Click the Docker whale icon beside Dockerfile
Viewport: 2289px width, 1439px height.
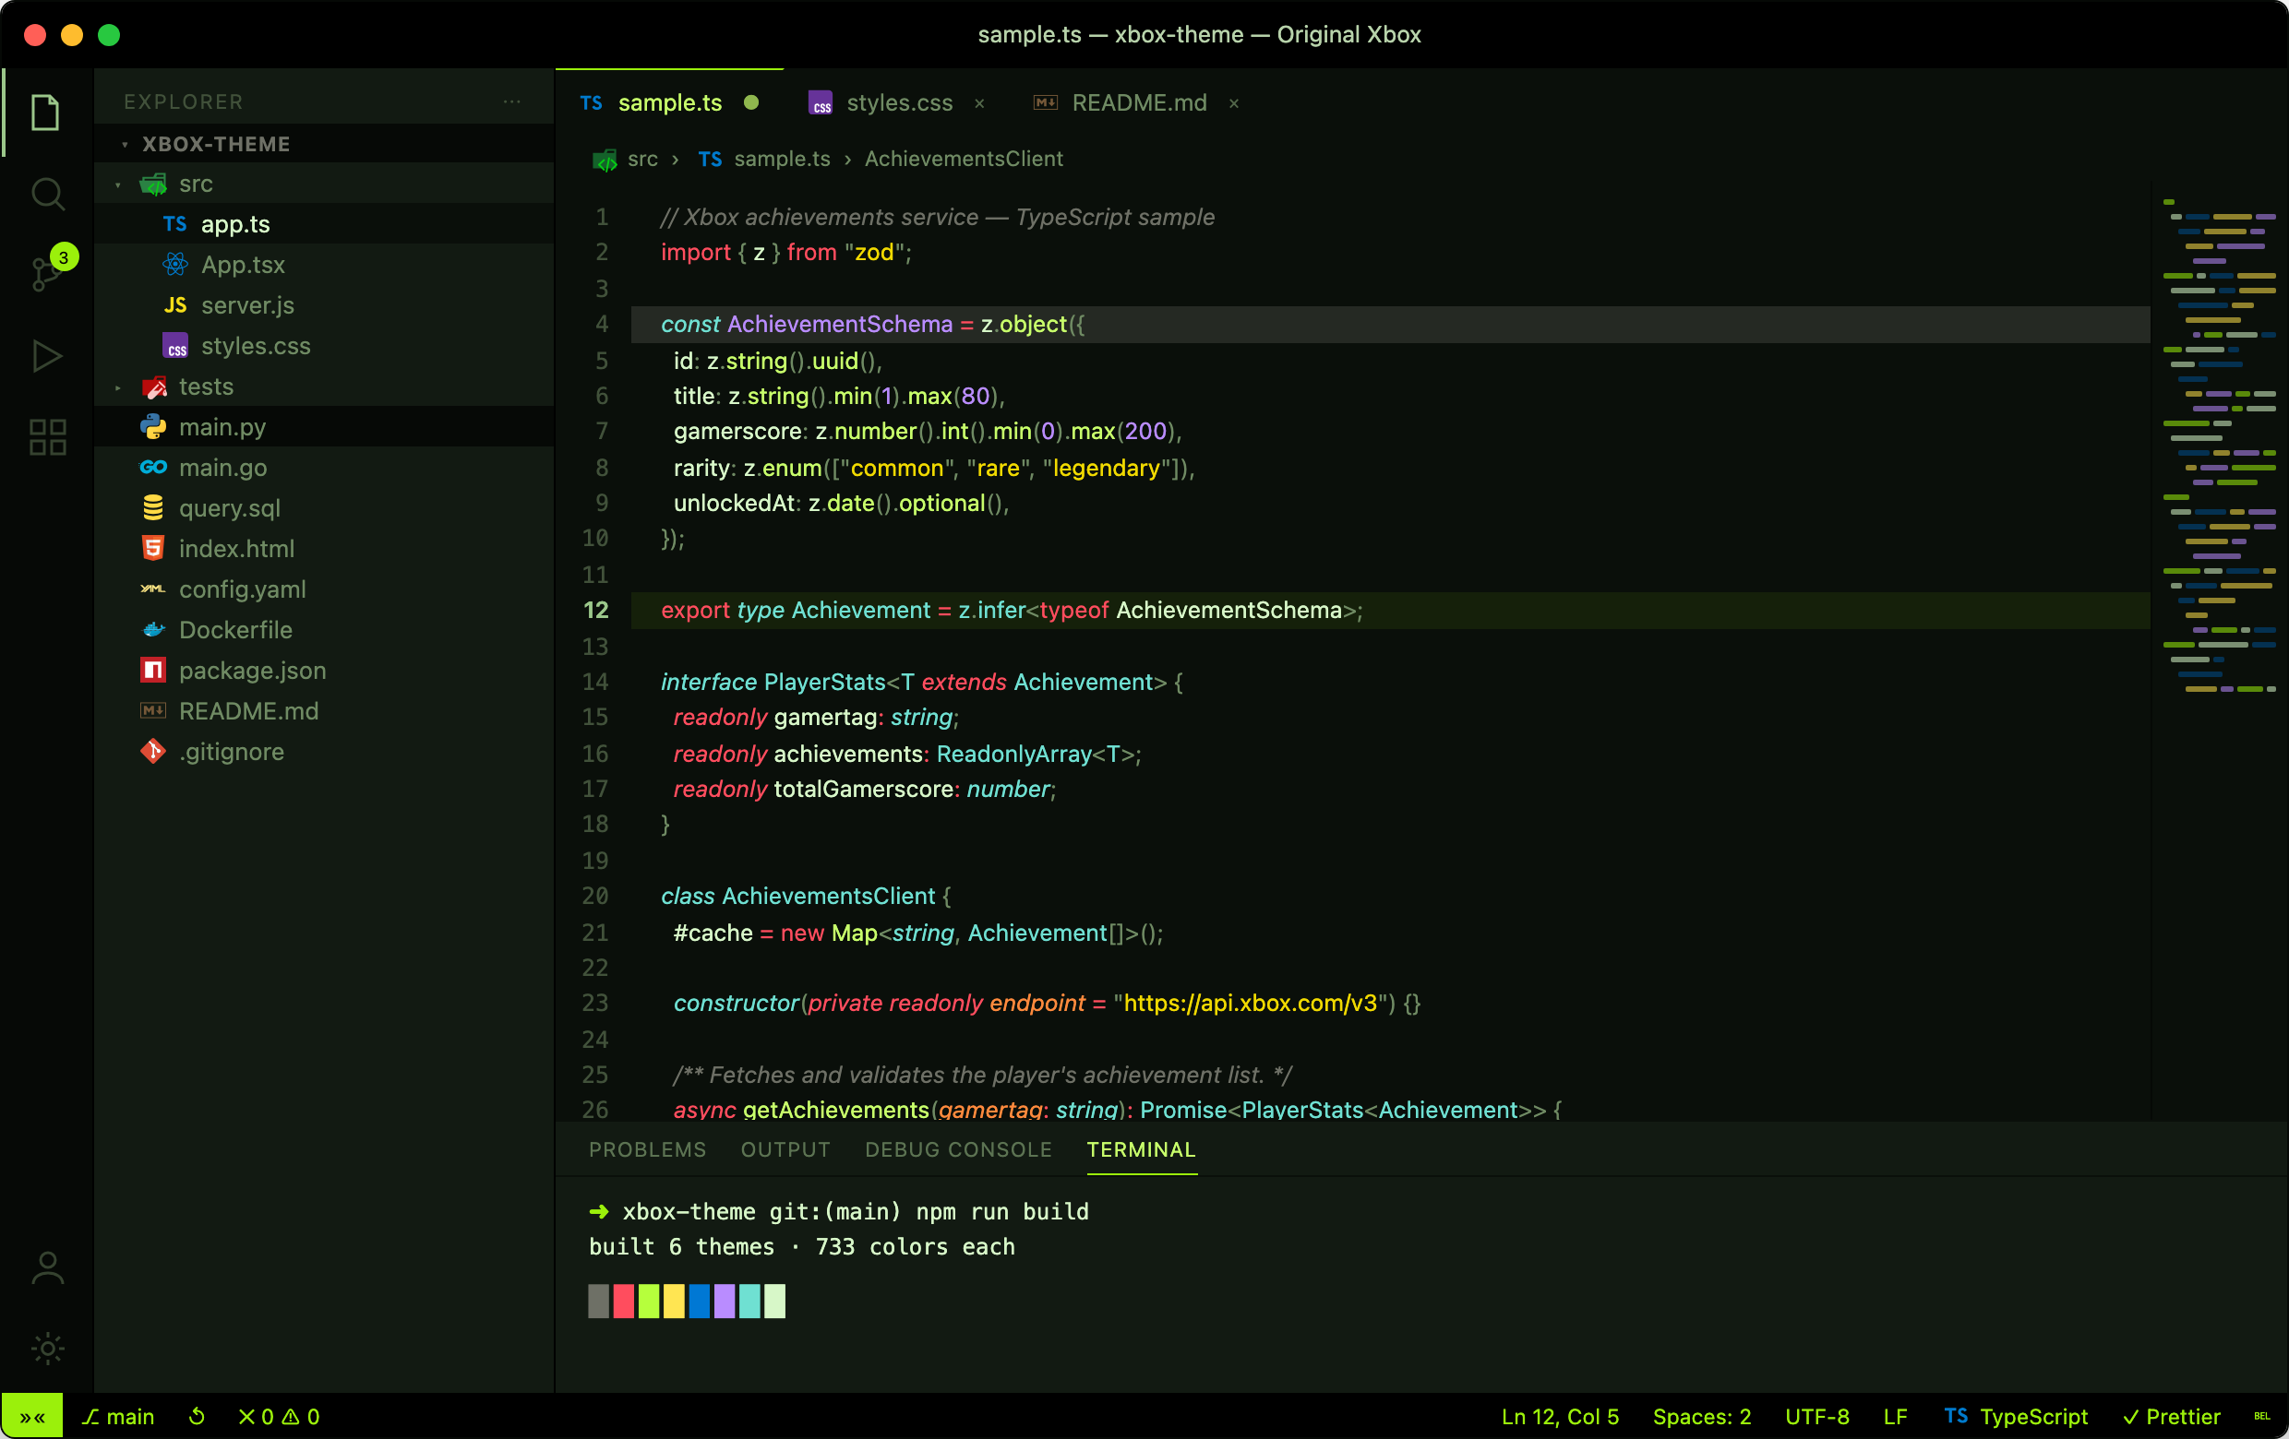pyautogui.click(x=152, y=630)
